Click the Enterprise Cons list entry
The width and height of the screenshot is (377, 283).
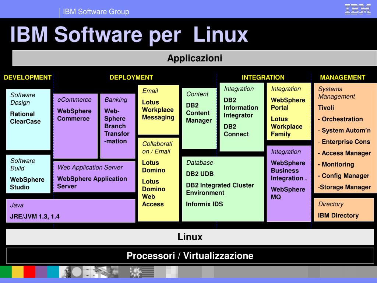click(344, 142)
